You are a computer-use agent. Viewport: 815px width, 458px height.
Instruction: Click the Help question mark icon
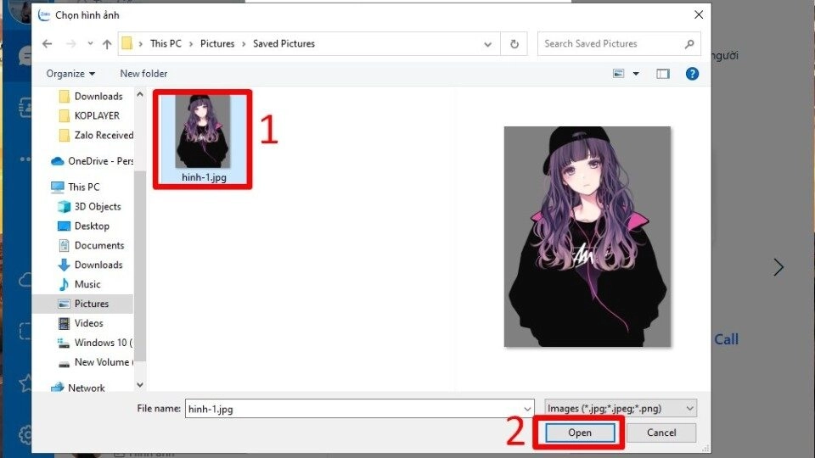692,74
